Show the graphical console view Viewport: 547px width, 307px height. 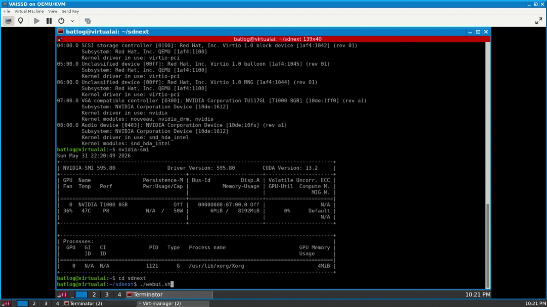pyautogui.click(x=8, y=21)
